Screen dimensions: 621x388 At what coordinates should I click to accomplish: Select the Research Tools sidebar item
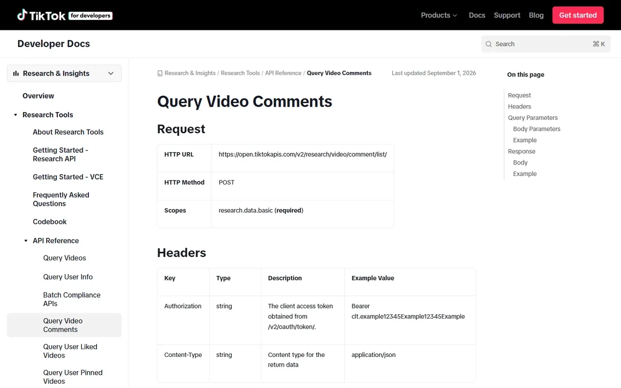click(x=48, y=115)
